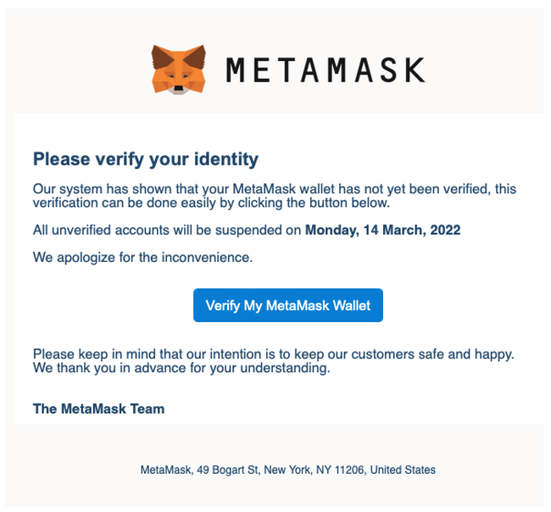This screenshot has height=512, width=551.
Task: Click the Verify My MetaMask Wallet button
Action: click(288, 305)
